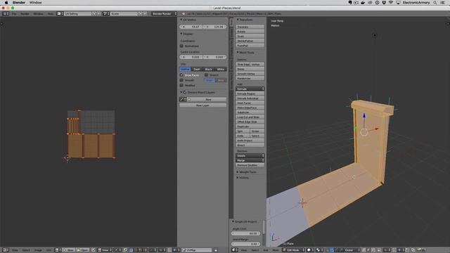Screen dimensions: 450x253
Task: Open the Image menu in UV editor
Action: (x=38, y=250)
